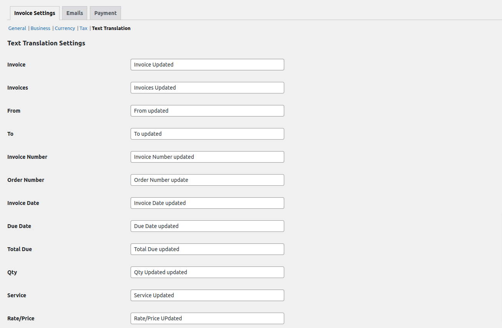This screenshot has height=328, width=502.
Task: Switch to the Payment tab
Action: point(105,13)
